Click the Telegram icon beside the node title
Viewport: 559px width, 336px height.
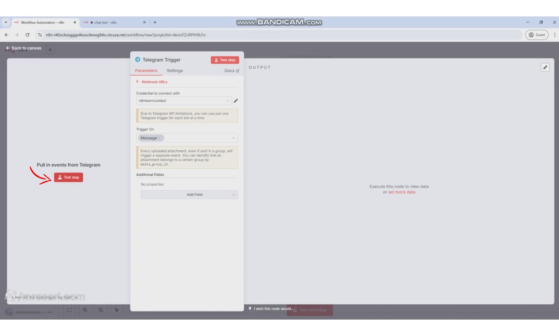138,60
